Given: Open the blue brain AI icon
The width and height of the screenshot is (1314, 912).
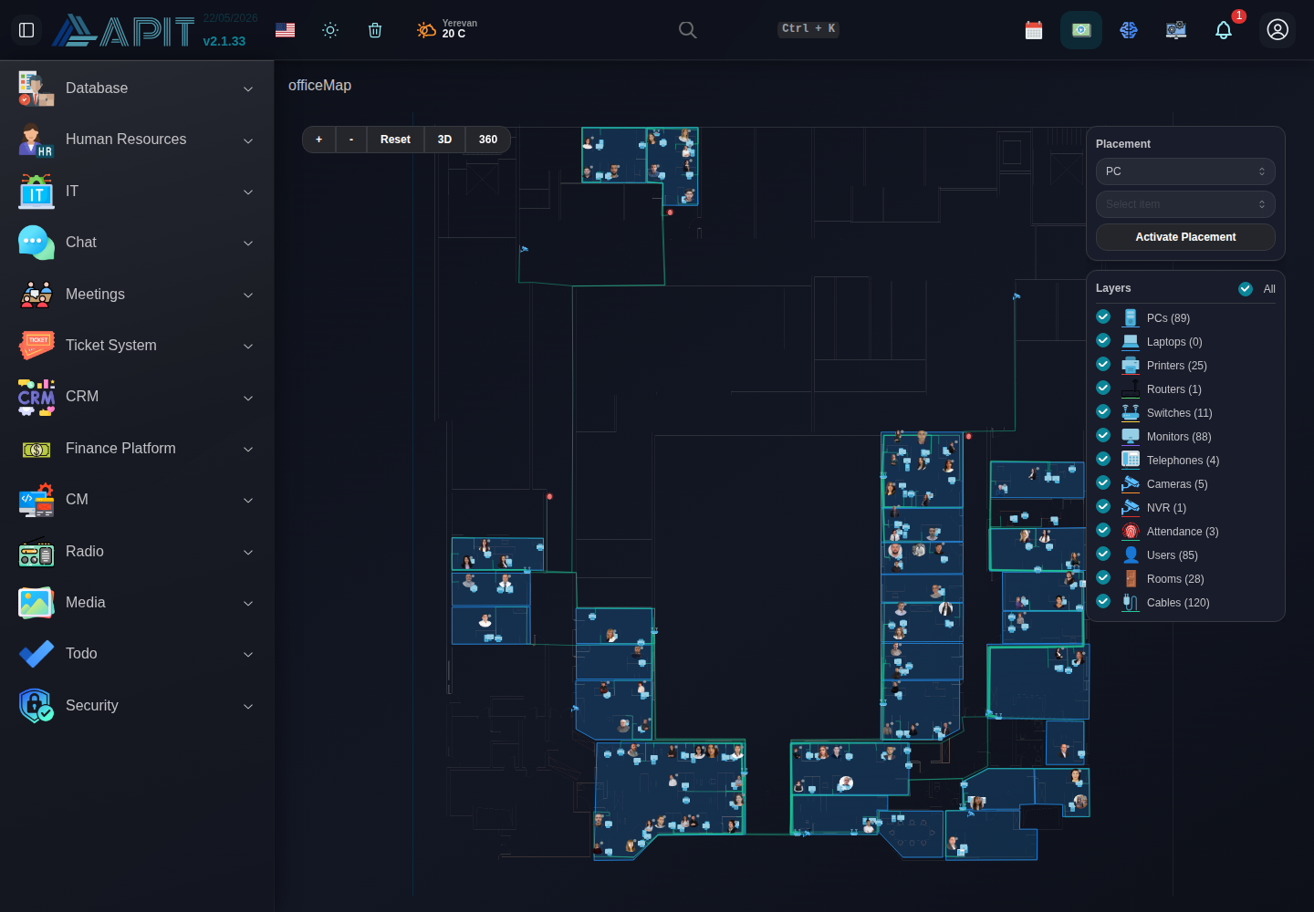Looking at the screenshot, I should pyautogui.click(x=1129, y=30).
